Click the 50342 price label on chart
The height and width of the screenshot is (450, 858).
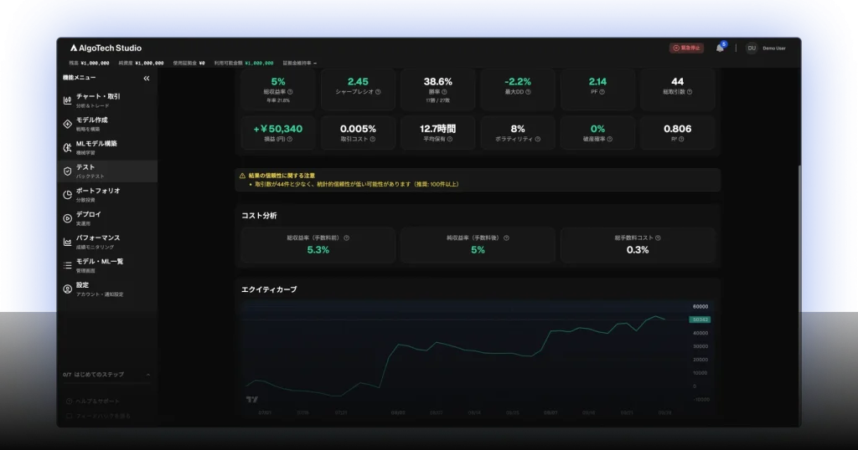pos(700,320)
